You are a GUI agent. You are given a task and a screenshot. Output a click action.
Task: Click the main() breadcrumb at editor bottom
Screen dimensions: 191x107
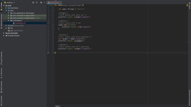58,106
